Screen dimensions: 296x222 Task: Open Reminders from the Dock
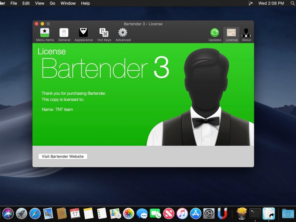[102, 213]
